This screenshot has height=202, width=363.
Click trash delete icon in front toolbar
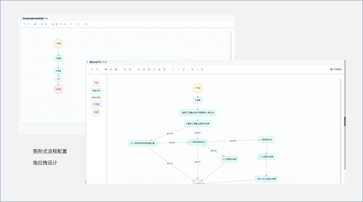coord(116,70)
